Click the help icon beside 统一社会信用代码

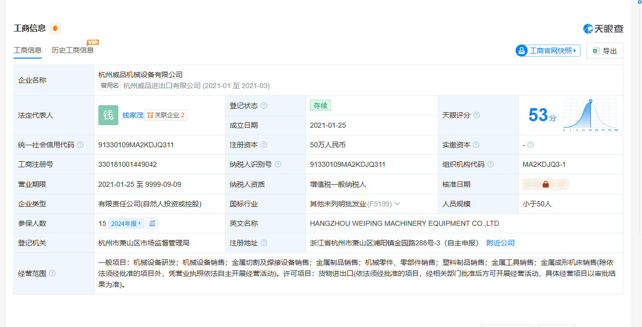pos(80,145)
